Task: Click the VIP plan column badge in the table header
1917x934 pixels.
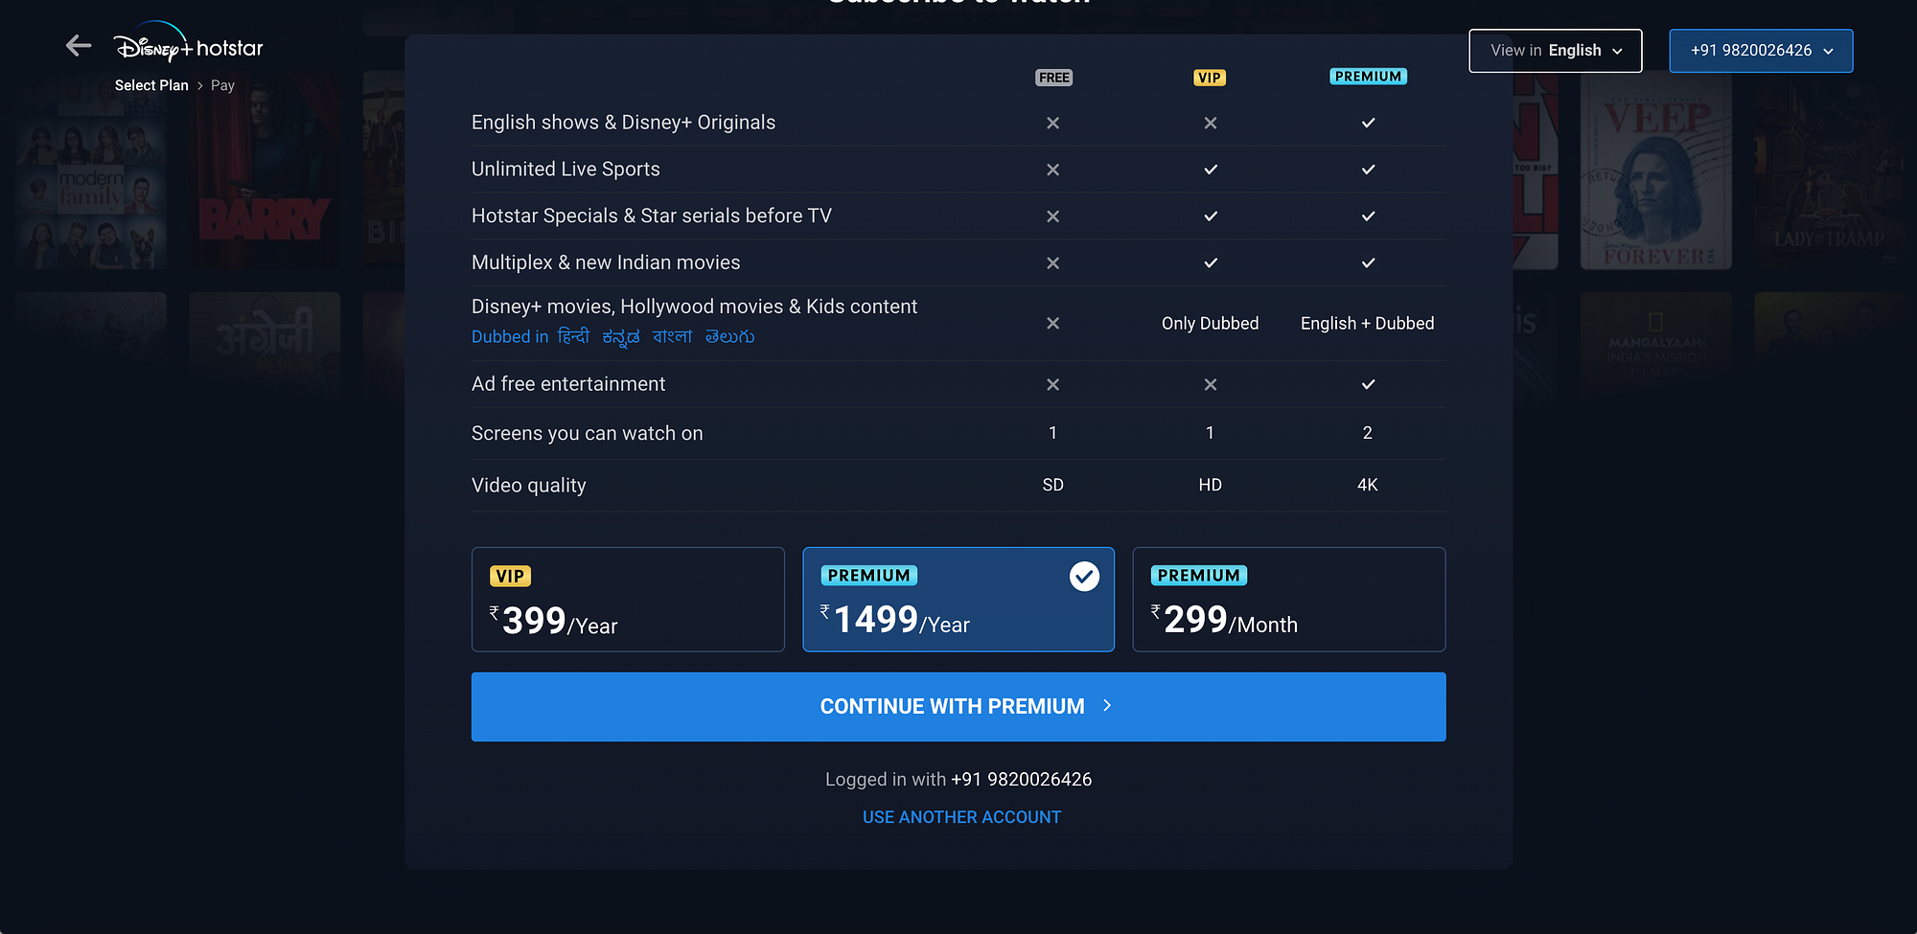Action: [x=1210, y=78]
